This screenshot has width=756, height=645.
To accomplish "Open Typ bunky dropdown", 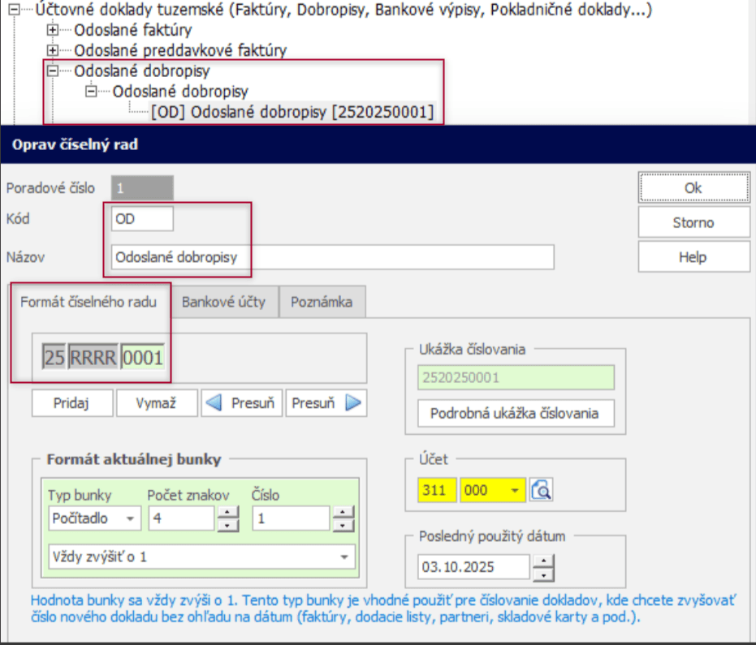I will point(130,518).
